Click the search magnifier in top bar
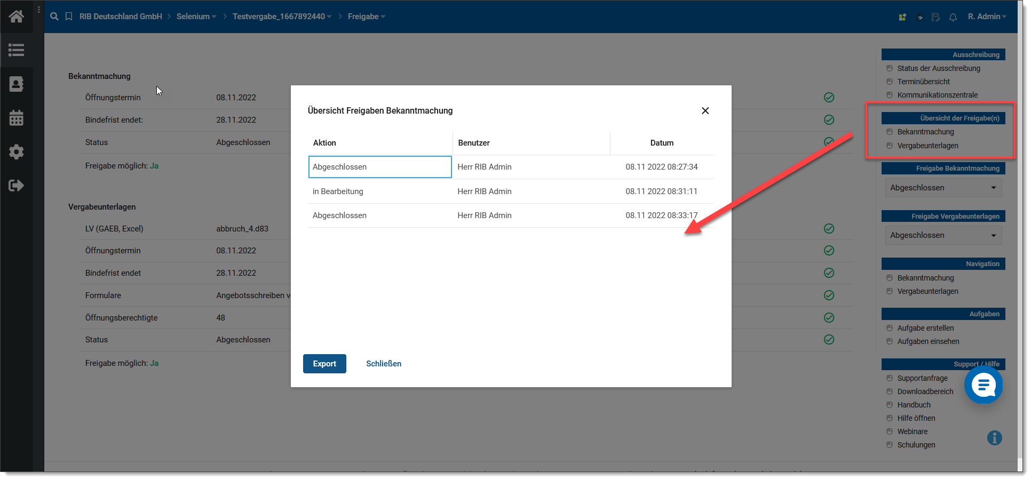1031x480 pixels. [54, 17]
